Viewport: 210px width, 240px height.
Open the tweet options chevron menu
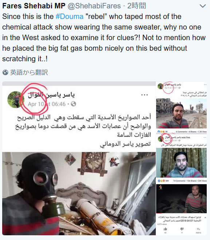pos(203,6)
